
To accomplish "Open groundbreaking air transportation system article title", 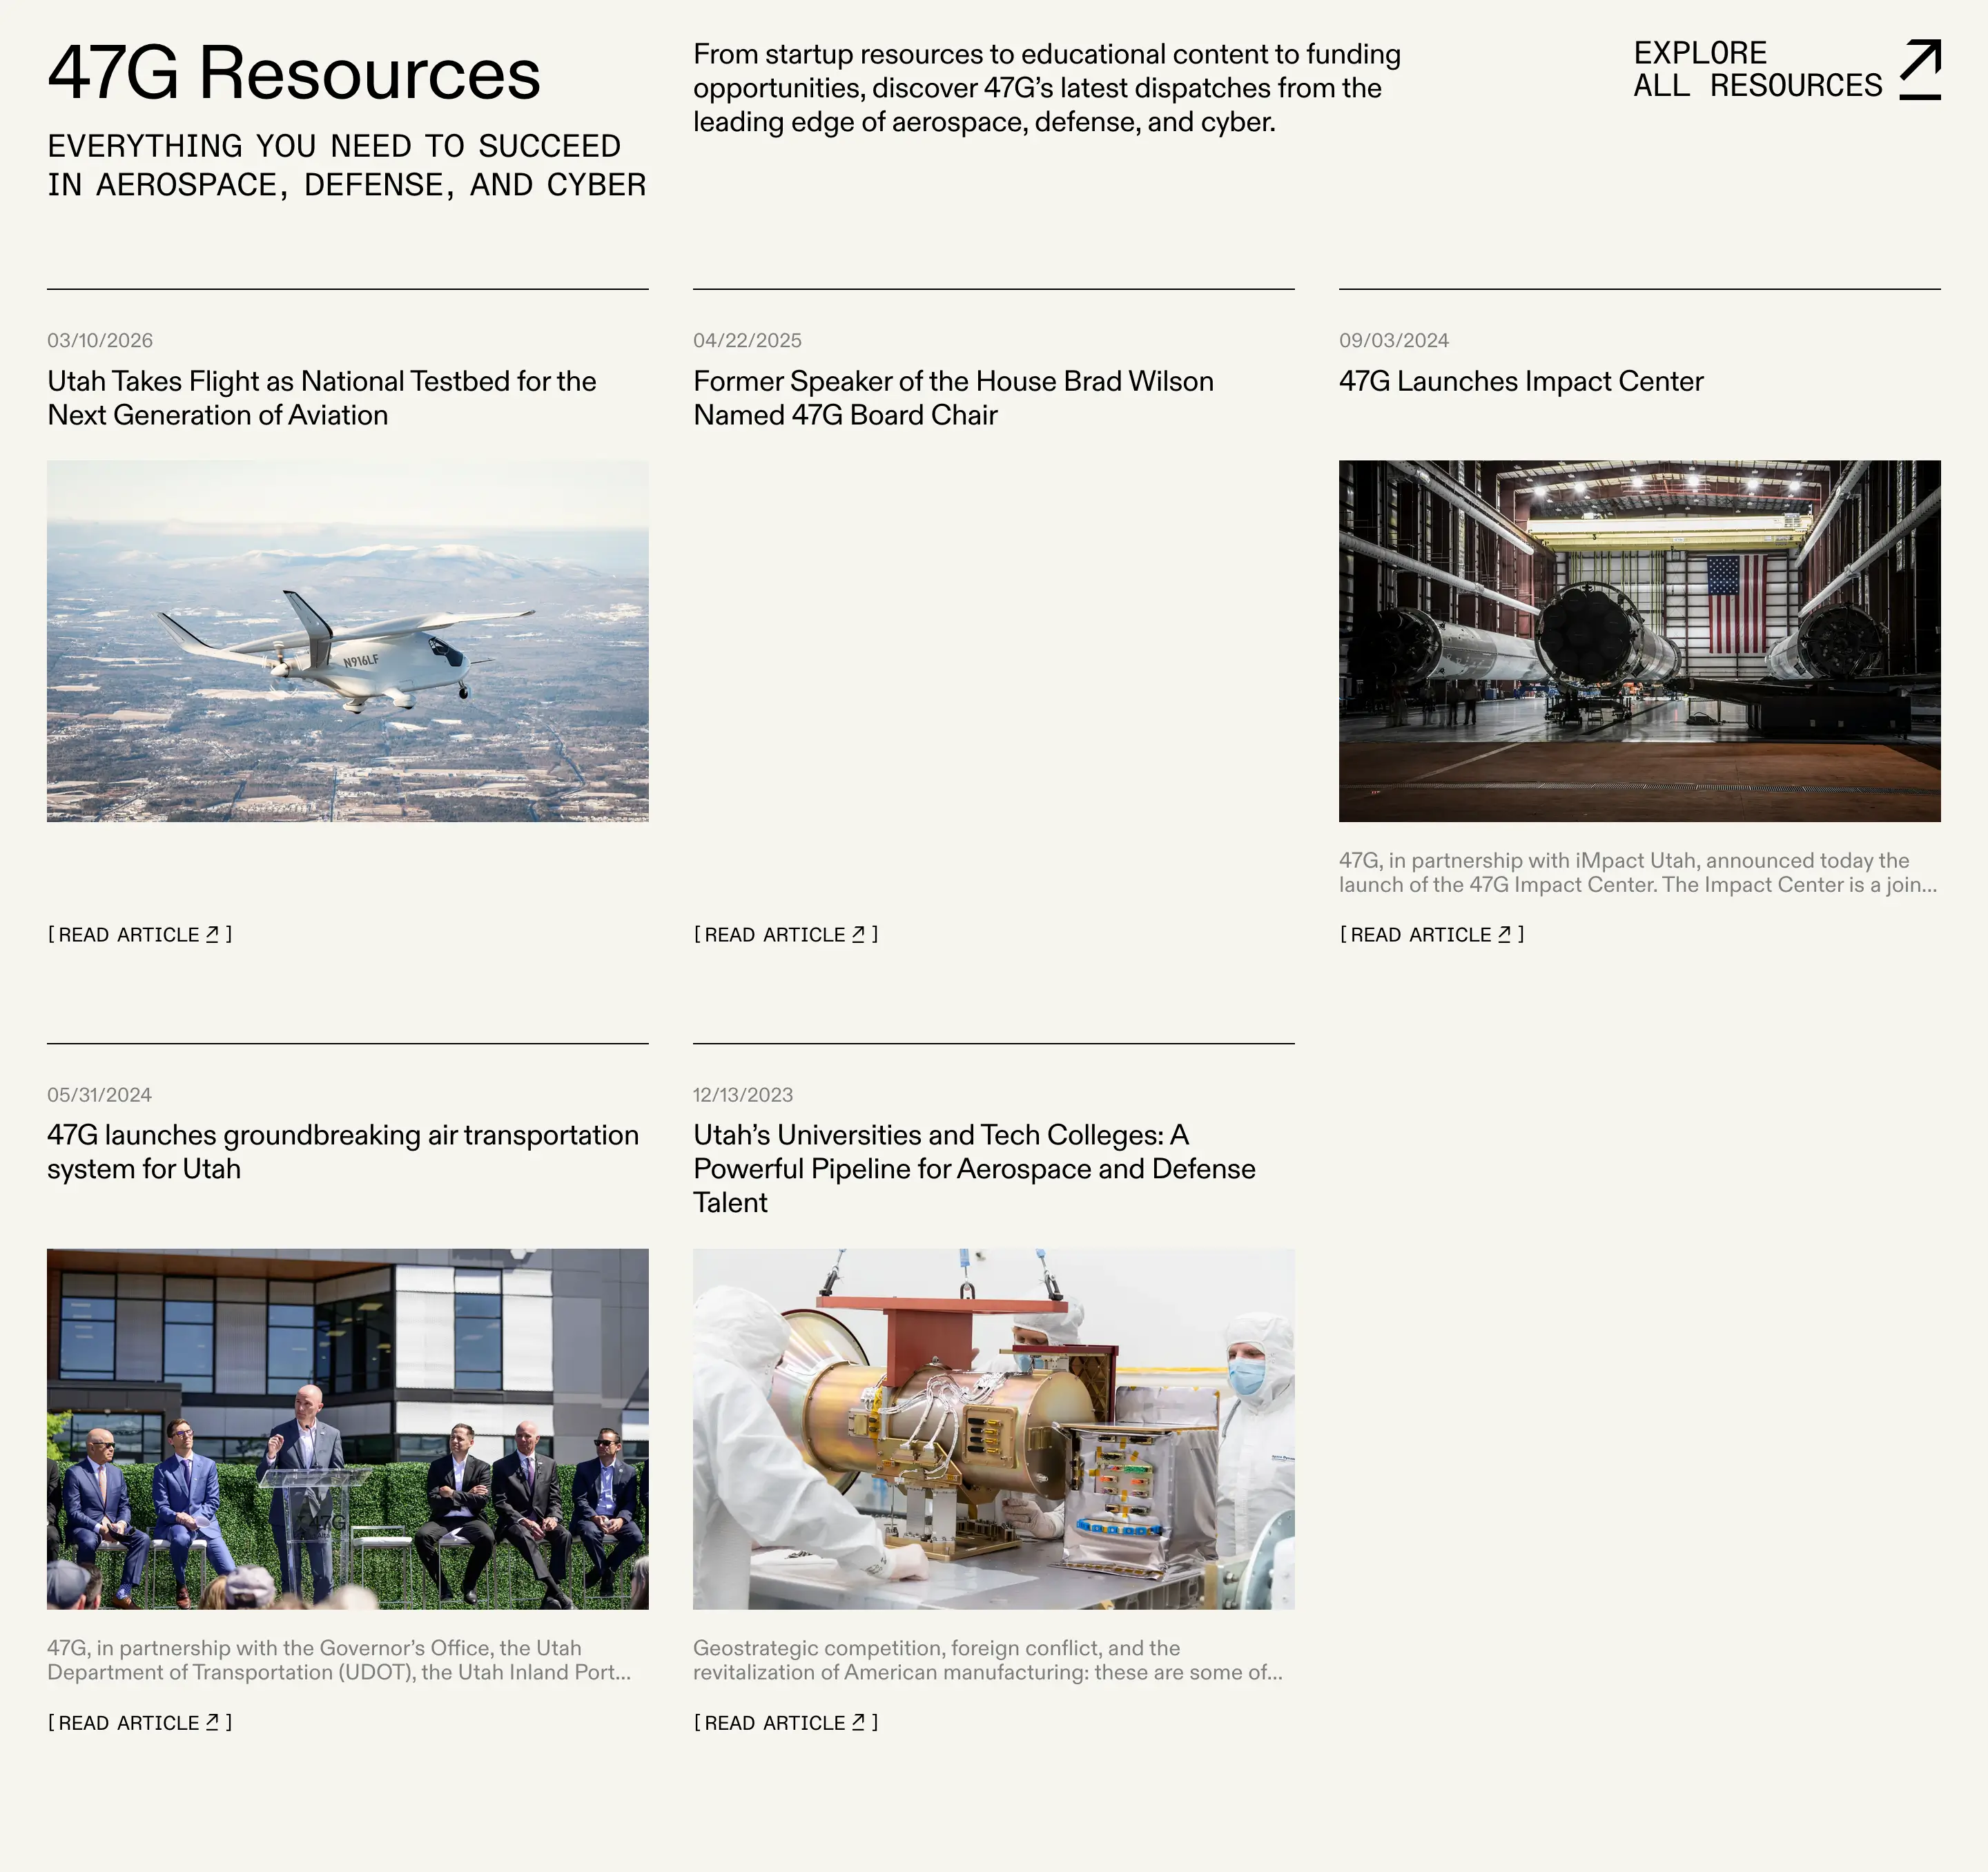I will coord(343,1152).
